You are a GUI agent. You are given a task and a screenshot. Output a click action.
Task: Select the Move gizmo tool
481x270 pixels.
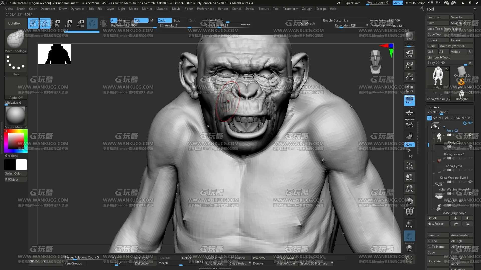point(56,23)
